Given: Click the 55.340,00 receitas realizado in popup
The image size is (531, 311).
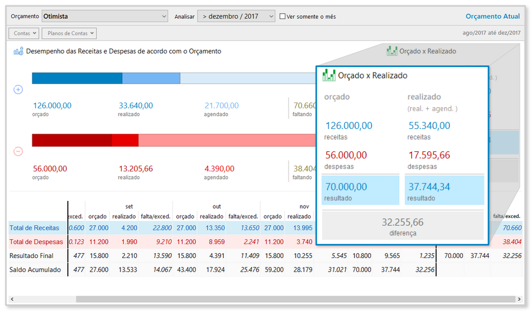Looking at the screenshot, I should point(429,125).
